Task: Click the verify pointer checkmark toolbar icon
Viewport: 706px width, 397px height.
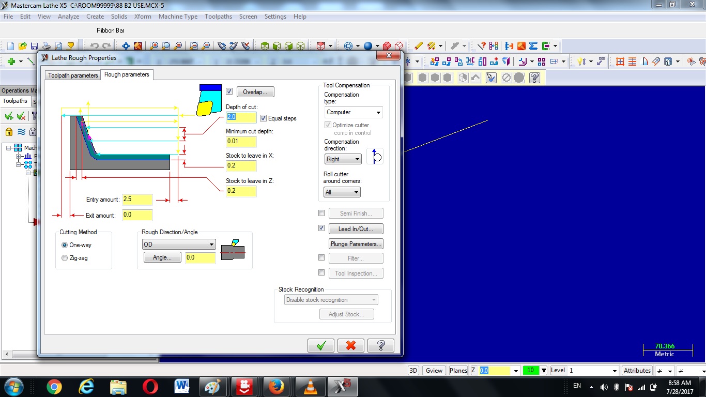Action: point(491,78)
